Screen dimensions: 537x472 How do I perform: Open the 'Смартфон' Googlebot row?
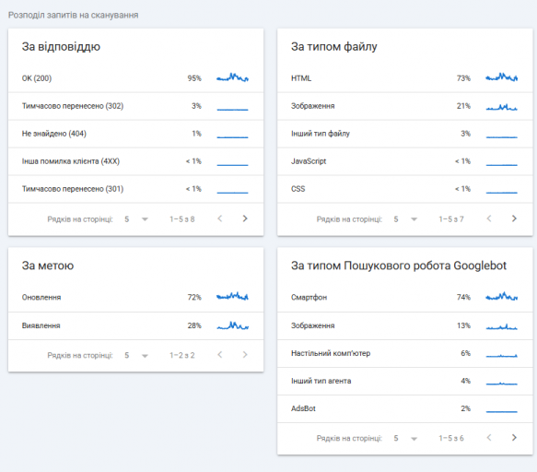point(405,297)
